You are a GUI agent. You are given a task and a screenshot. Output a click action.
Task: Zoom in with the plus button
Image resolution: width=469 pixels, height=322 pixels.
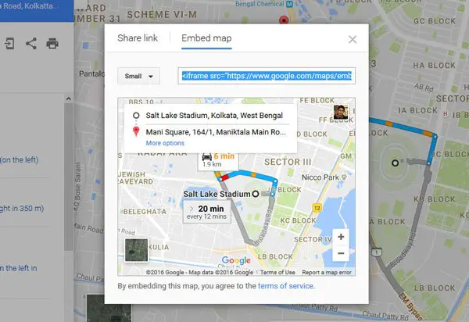pyautogui.click(x=341, y=237)
